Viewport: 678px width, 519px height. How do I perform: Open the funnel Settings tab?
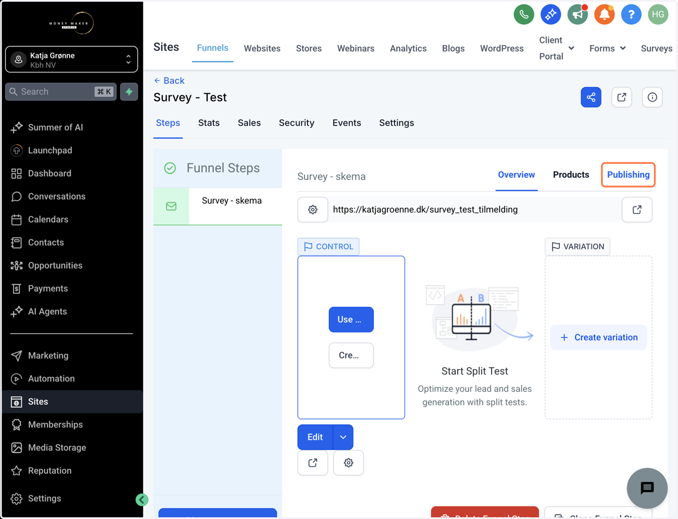tap(397, 123)
